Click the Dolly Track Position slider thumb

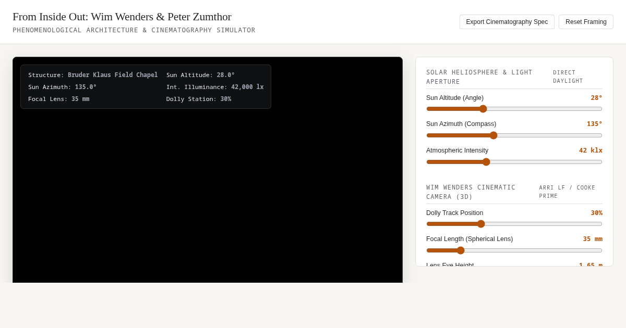tap(481, 224)
